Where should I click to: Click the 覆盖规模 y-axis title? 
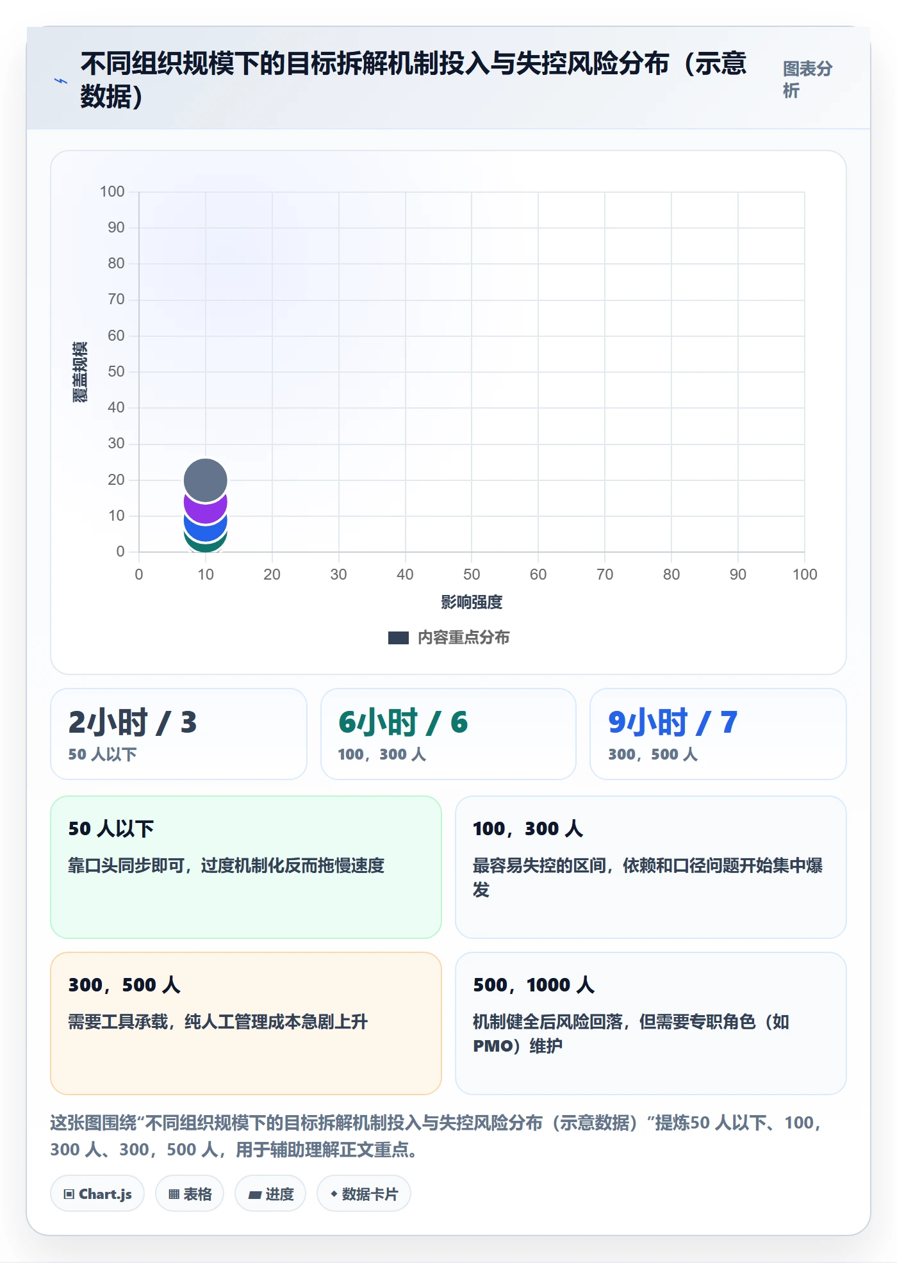[x=80, y=372]
